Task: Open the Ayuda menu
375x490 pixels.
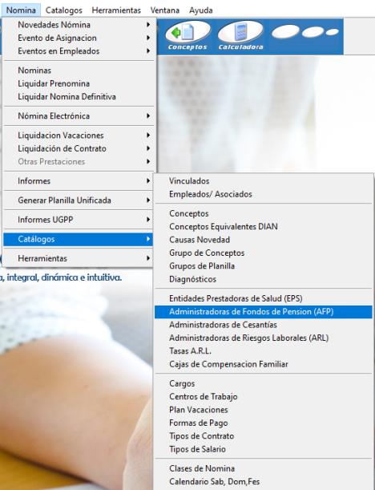Action: [x=201, y=10]
